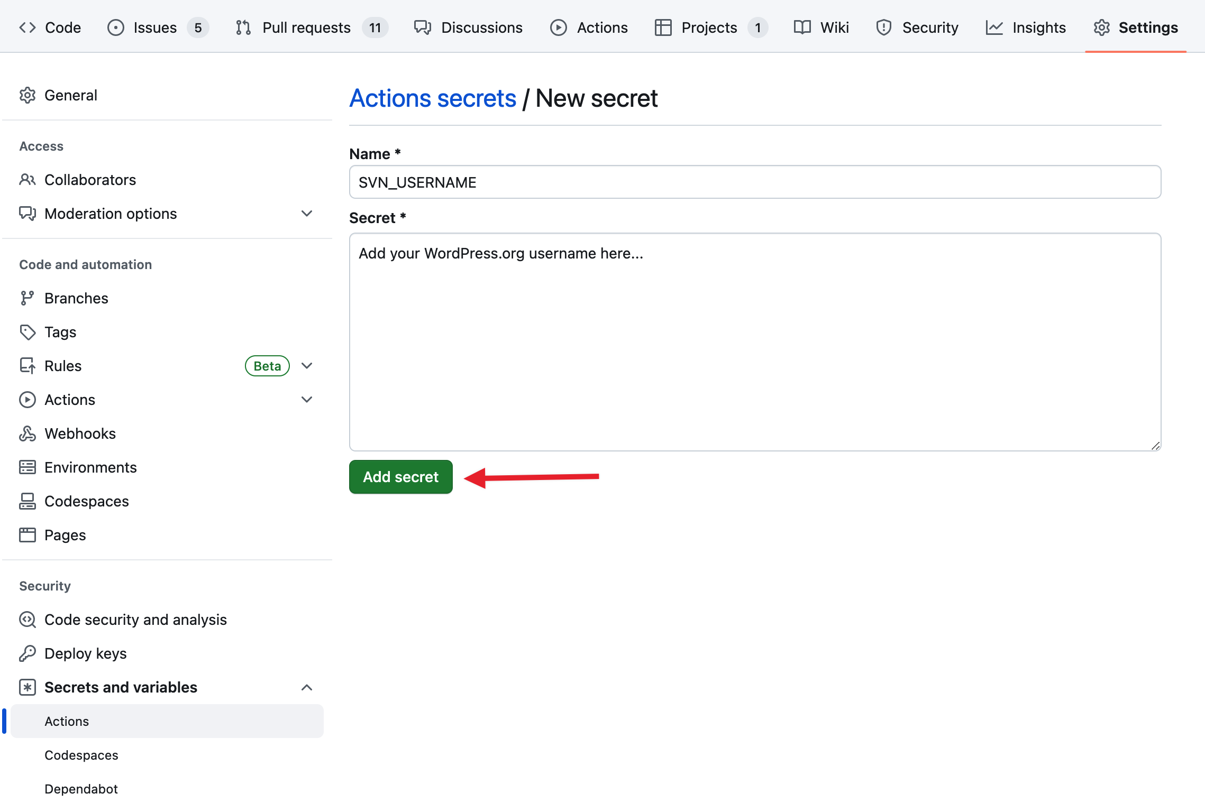Click into the Name input field
Viewport: 1205px width, 812px height.
tap(755, 182)
